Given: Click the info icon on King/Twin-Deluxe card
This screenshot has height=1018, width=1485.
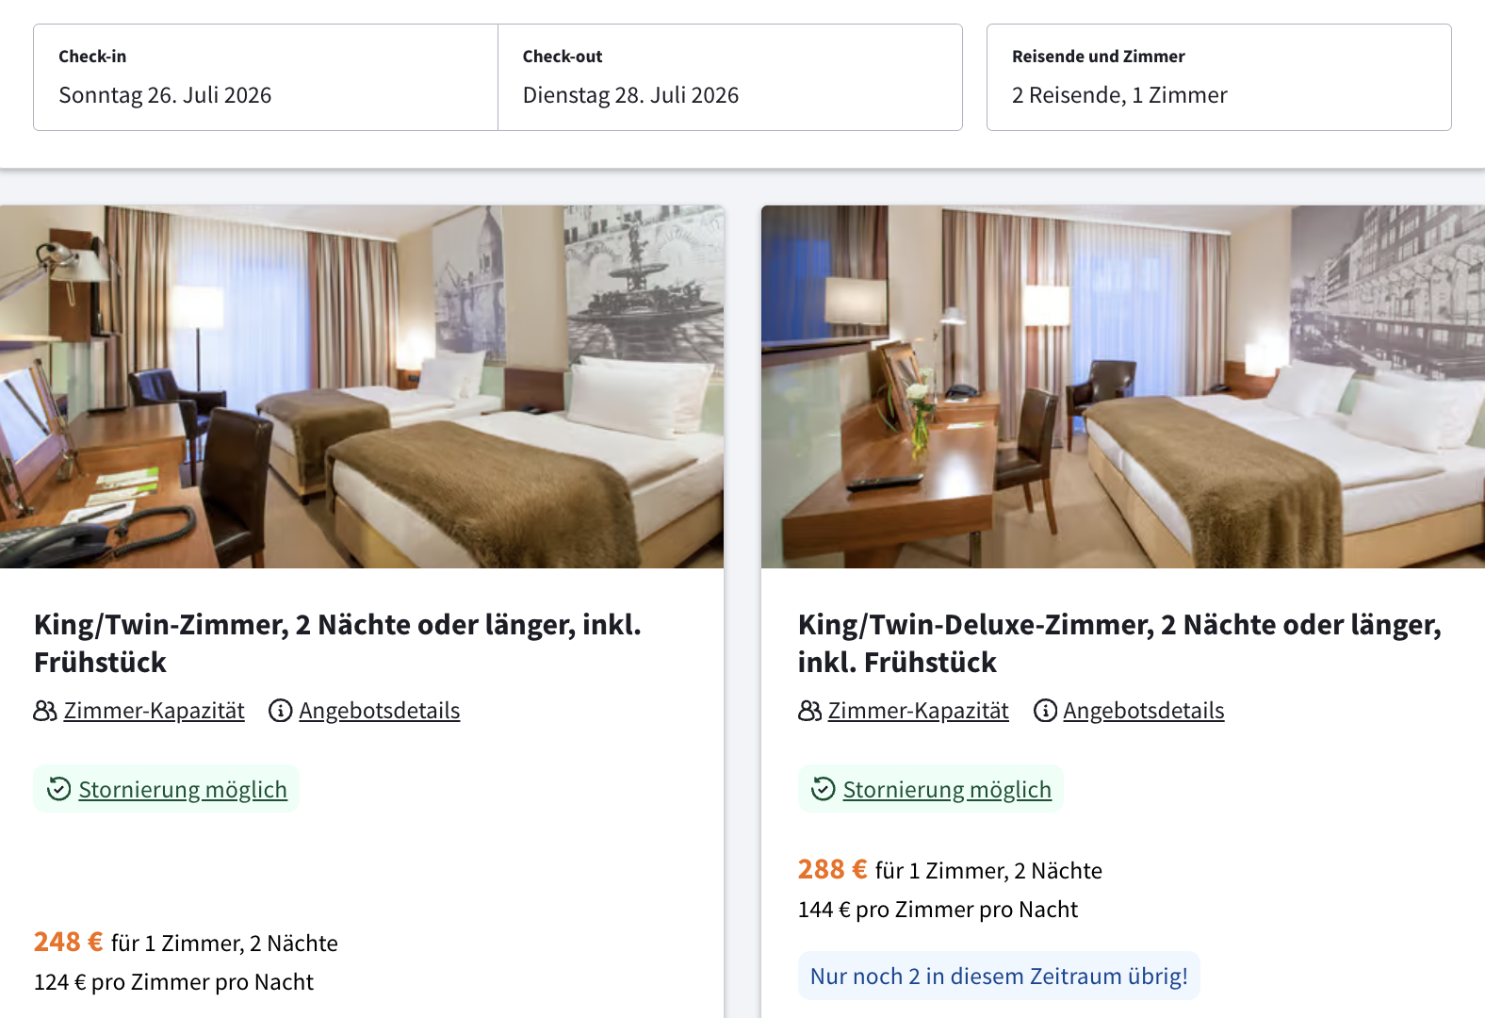Looking at the screenshot, I should 1045,711.
